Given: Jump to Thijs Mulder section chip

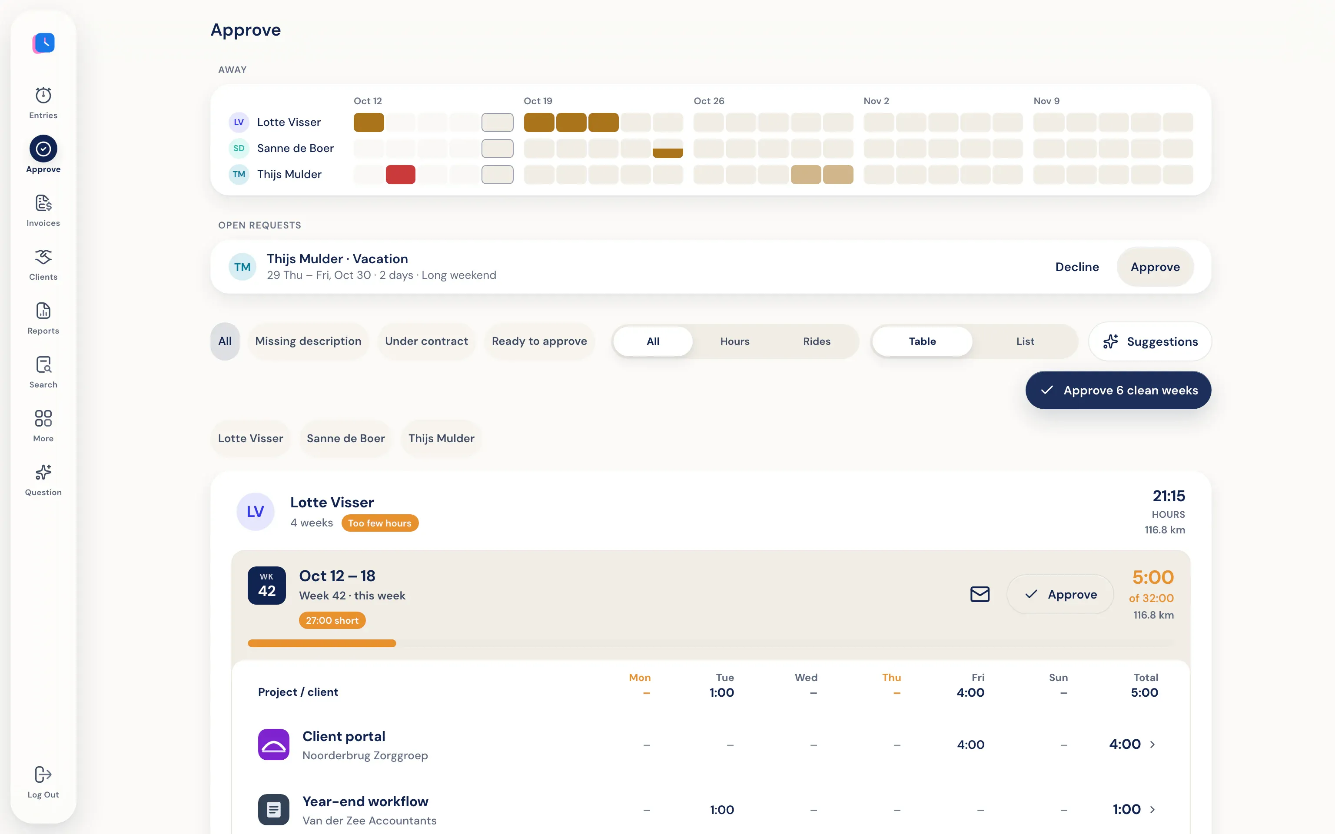Looking at the screenshot, I should tap(442, 439).
